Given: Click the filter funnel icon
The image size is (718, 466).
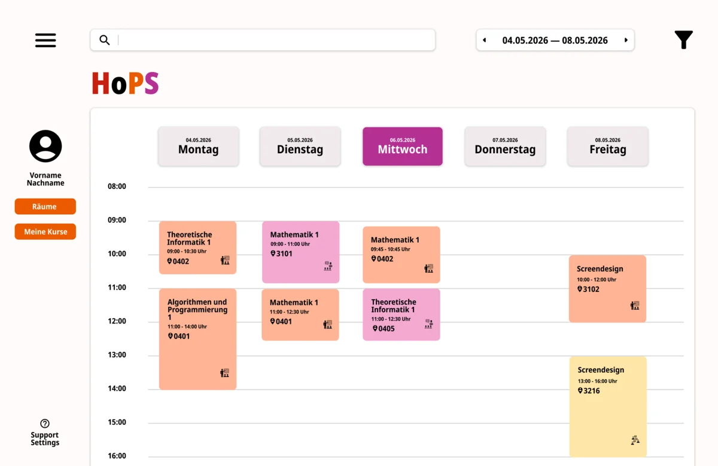Looking at the screenshot, I should (x=683, y=39).
